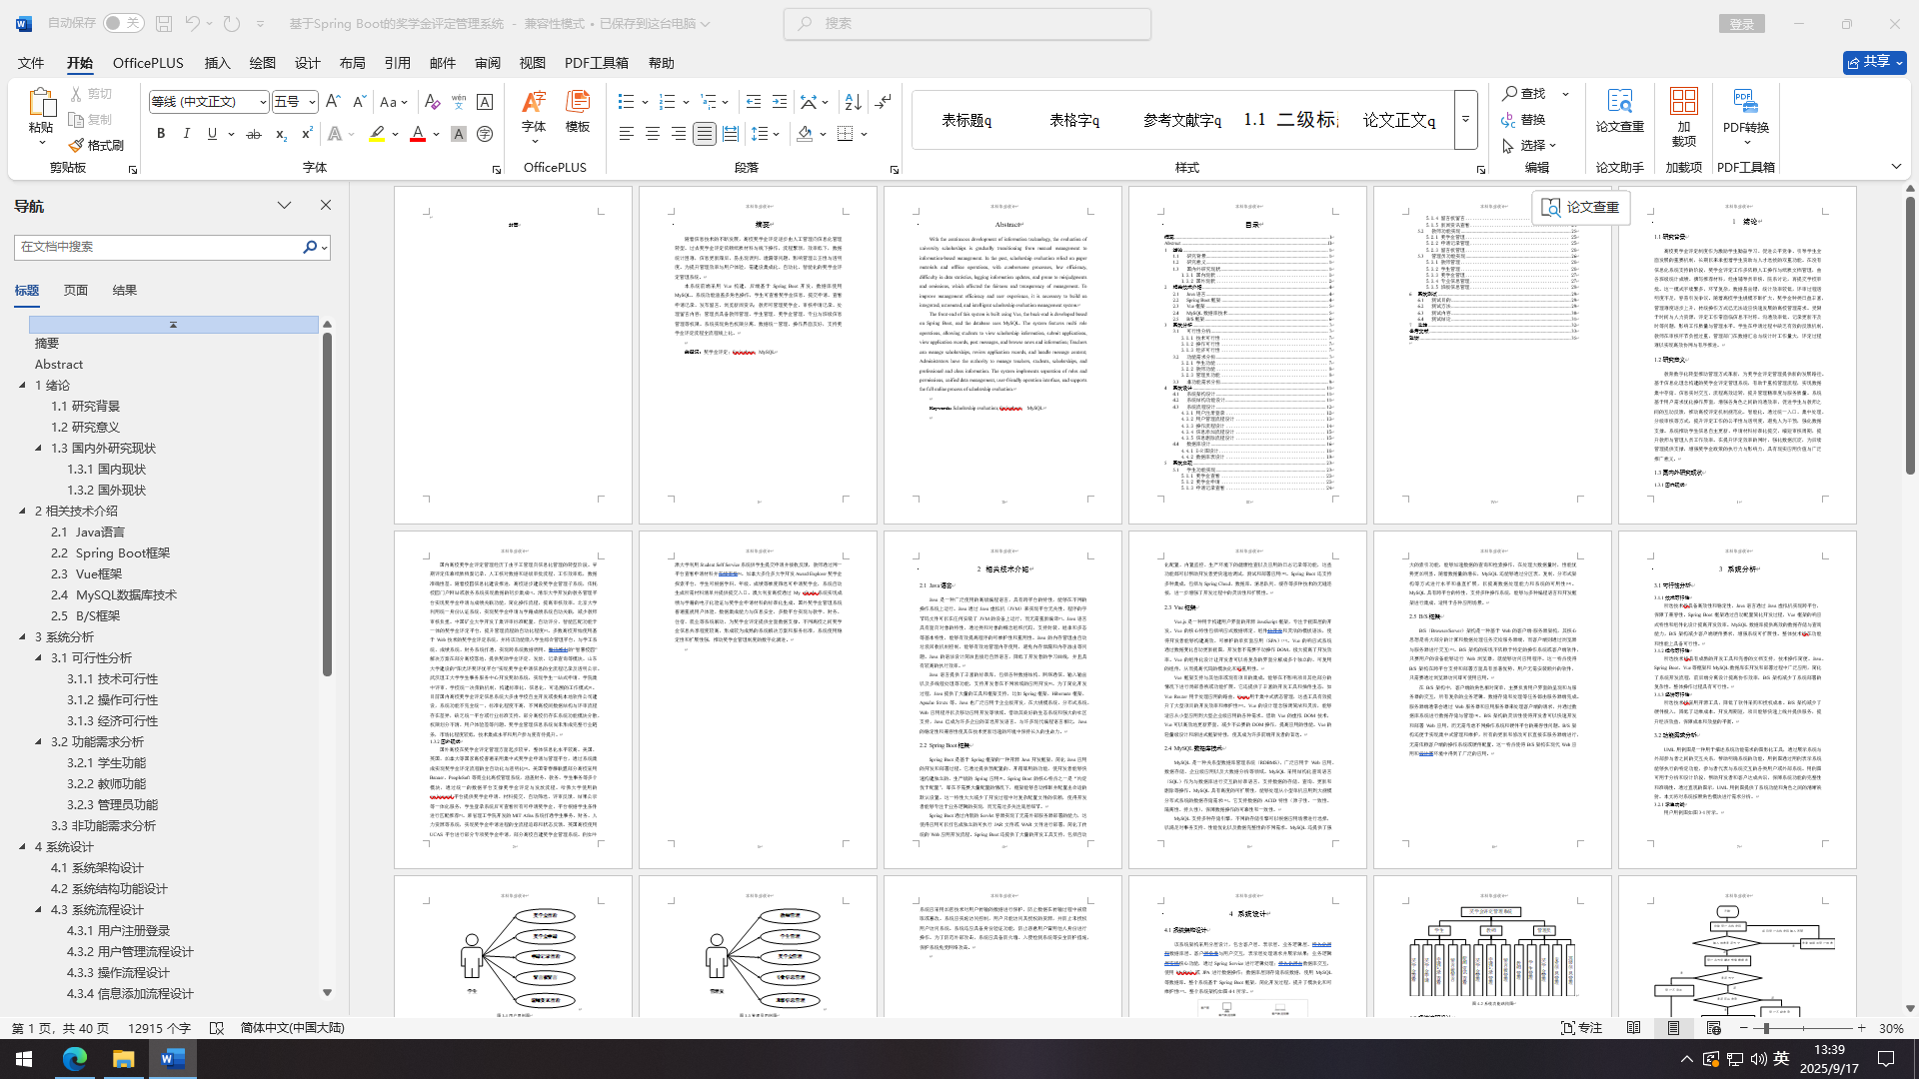Switch to the 页面 navigation tab
Screen dimensions: 1919x1079
tap(76, 290)
